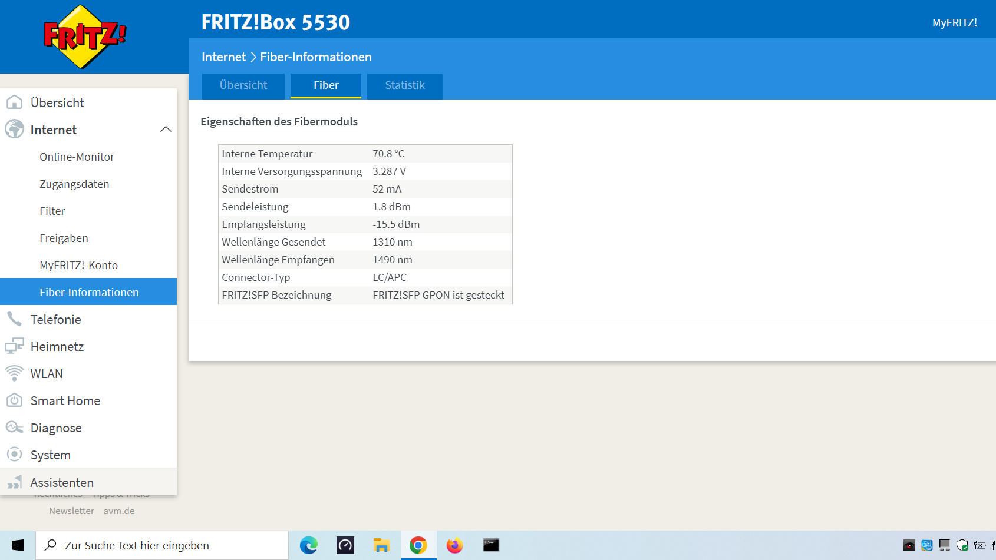Collapse the Internet menu chevron
The image size is (996, 560).
tap(166, 130)
